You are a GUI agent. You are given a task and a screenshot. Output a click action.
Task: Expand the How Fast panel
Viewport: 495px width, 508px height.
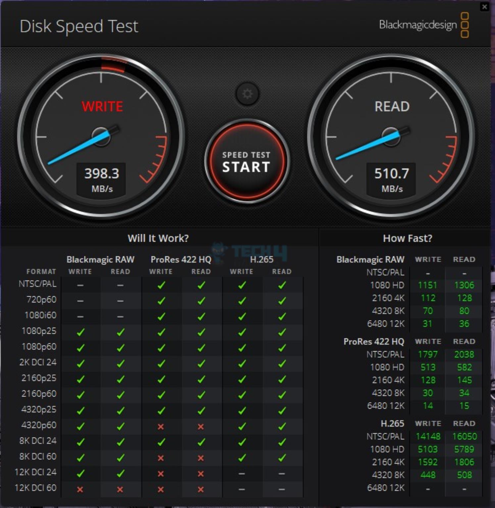click(407, 238)
